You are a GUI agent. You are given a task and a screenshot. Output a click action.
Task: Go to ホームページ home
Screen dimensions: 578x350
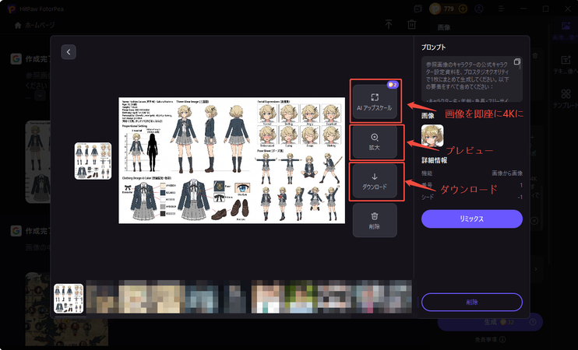34,25
